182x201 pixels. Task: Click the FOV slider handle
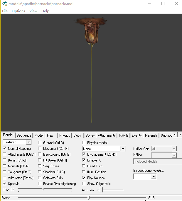tap(43, 189)
